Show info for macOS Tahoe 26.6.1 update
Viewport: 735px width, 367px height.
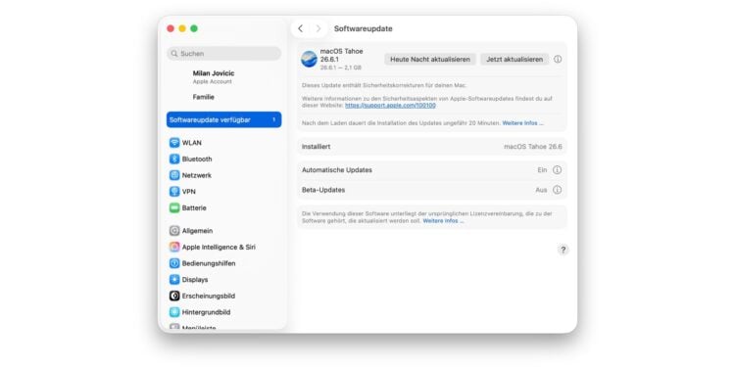click(x=558, y=60)
